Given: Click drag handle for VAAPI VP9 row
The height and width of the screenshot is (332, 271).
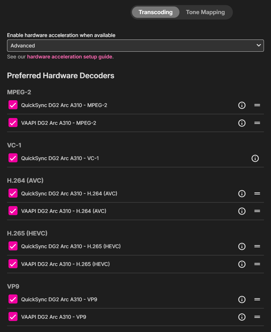Looking at the screenshot, I should [257, 317].
